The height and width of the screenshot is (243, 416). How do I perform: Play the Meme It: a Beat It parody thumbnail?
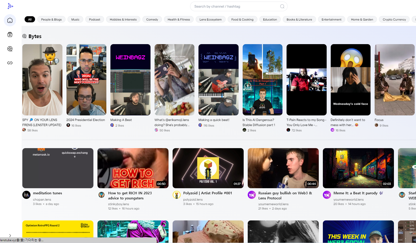click(358, 168)
